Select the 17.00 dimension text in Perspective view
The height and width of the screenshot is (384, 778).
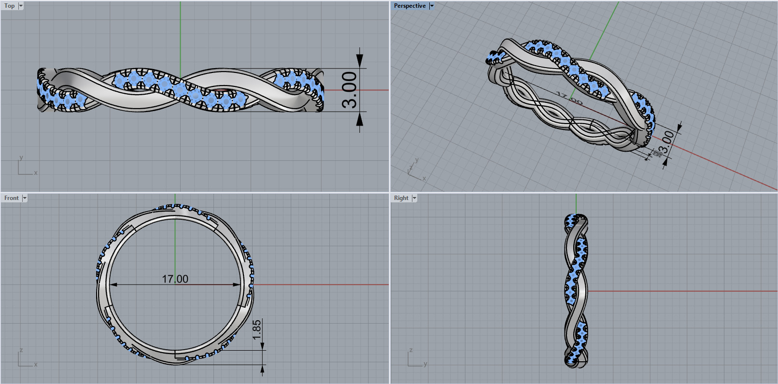click(x=569, y=98)
